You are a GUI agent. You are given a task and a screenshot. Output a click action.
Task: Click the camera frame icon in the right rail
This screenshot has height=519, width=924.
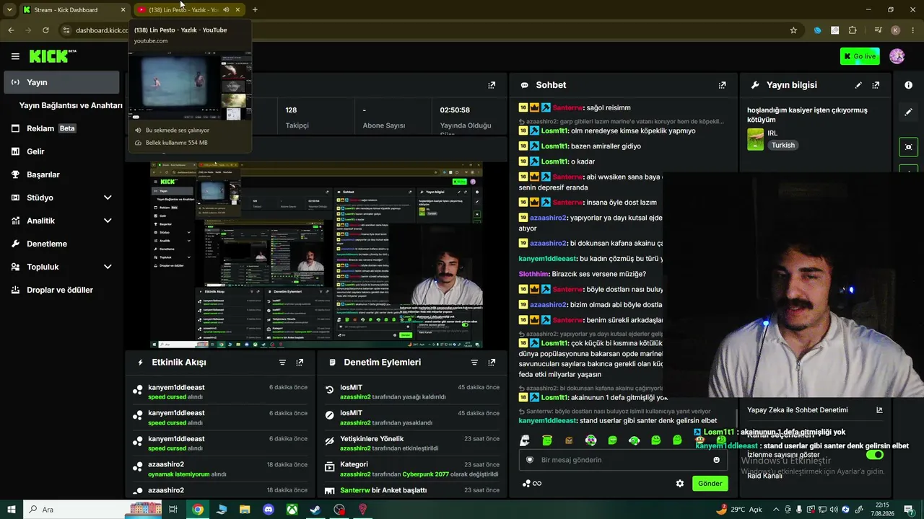click(x=908, y=147)
